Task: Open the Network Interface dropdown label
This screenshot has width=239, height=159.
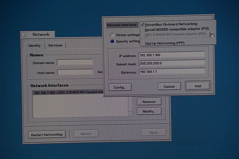Action: point(122,25)
